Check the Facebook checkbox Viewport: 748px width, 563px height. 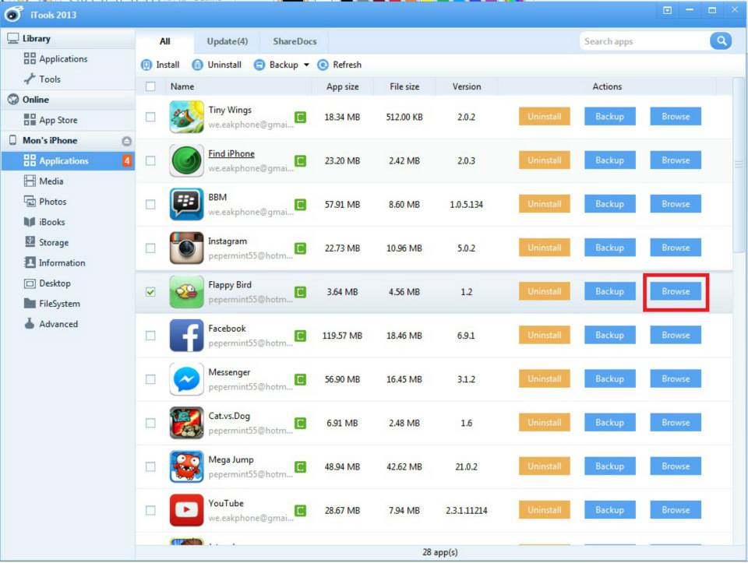tap(150, 336)
